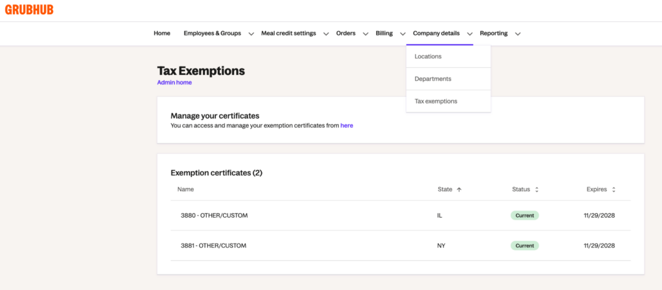
Task: Open the 3880 - OTHER/CUSTOM certificate row
Action: point(400,215)
